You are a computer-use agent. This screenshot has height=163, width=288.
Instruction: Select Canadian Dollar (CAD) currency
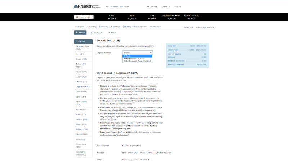[83, 48]
